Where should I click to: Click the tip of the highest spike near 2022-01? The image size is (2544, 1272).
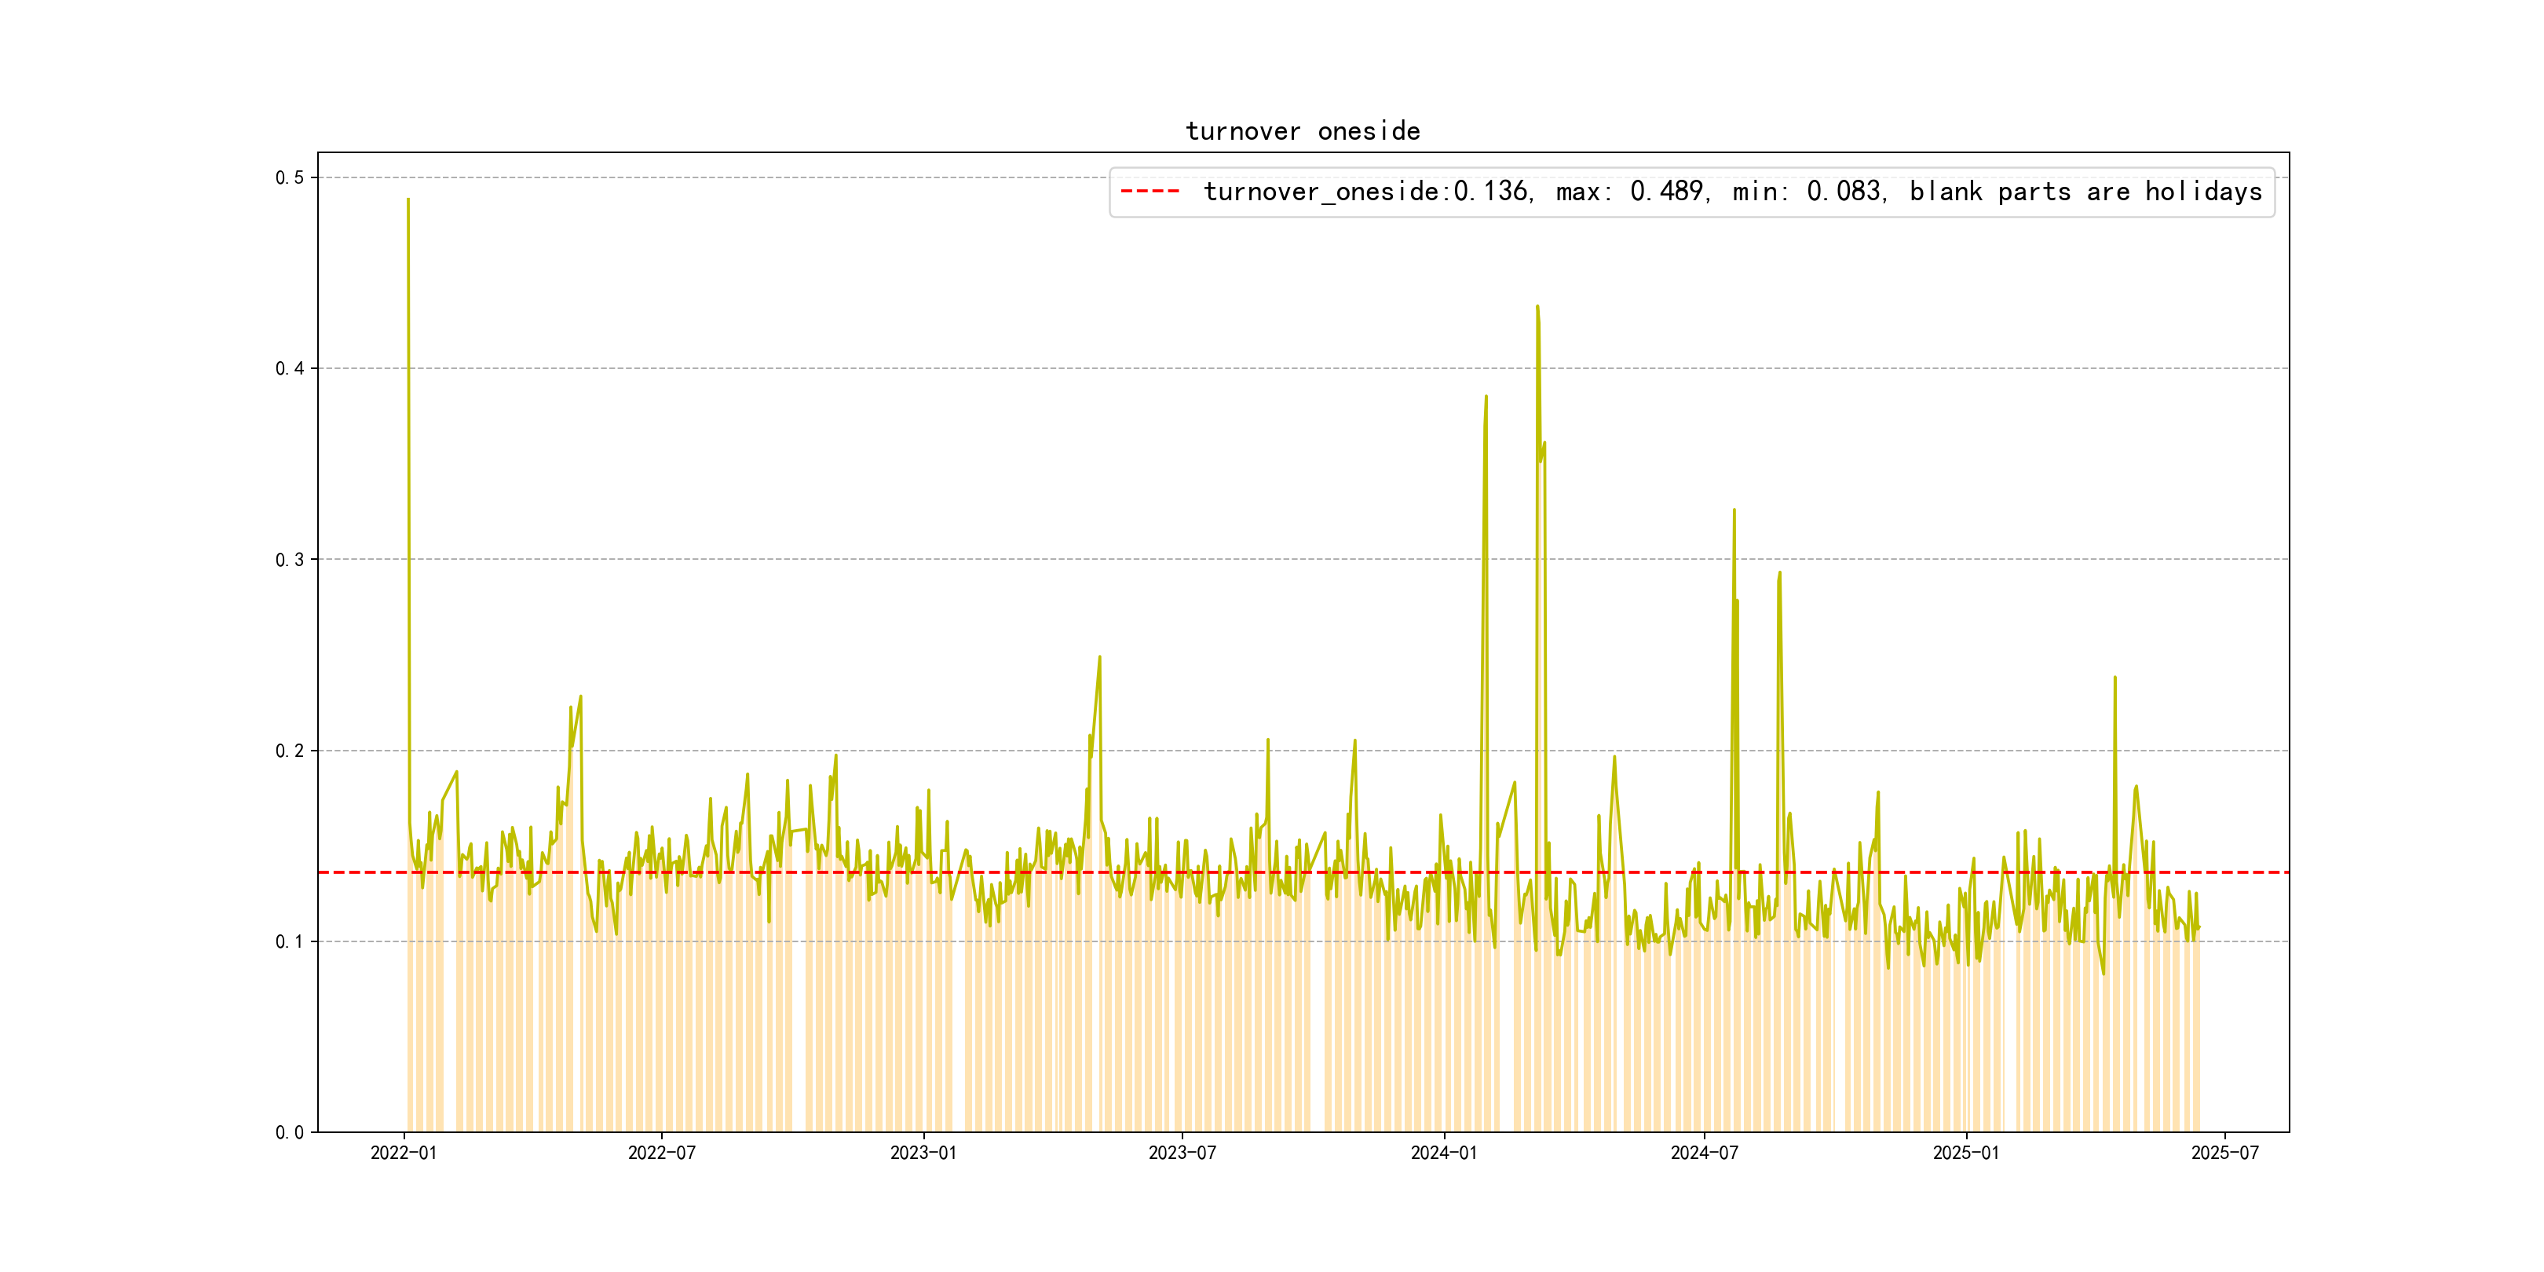(x=408, y=199)
